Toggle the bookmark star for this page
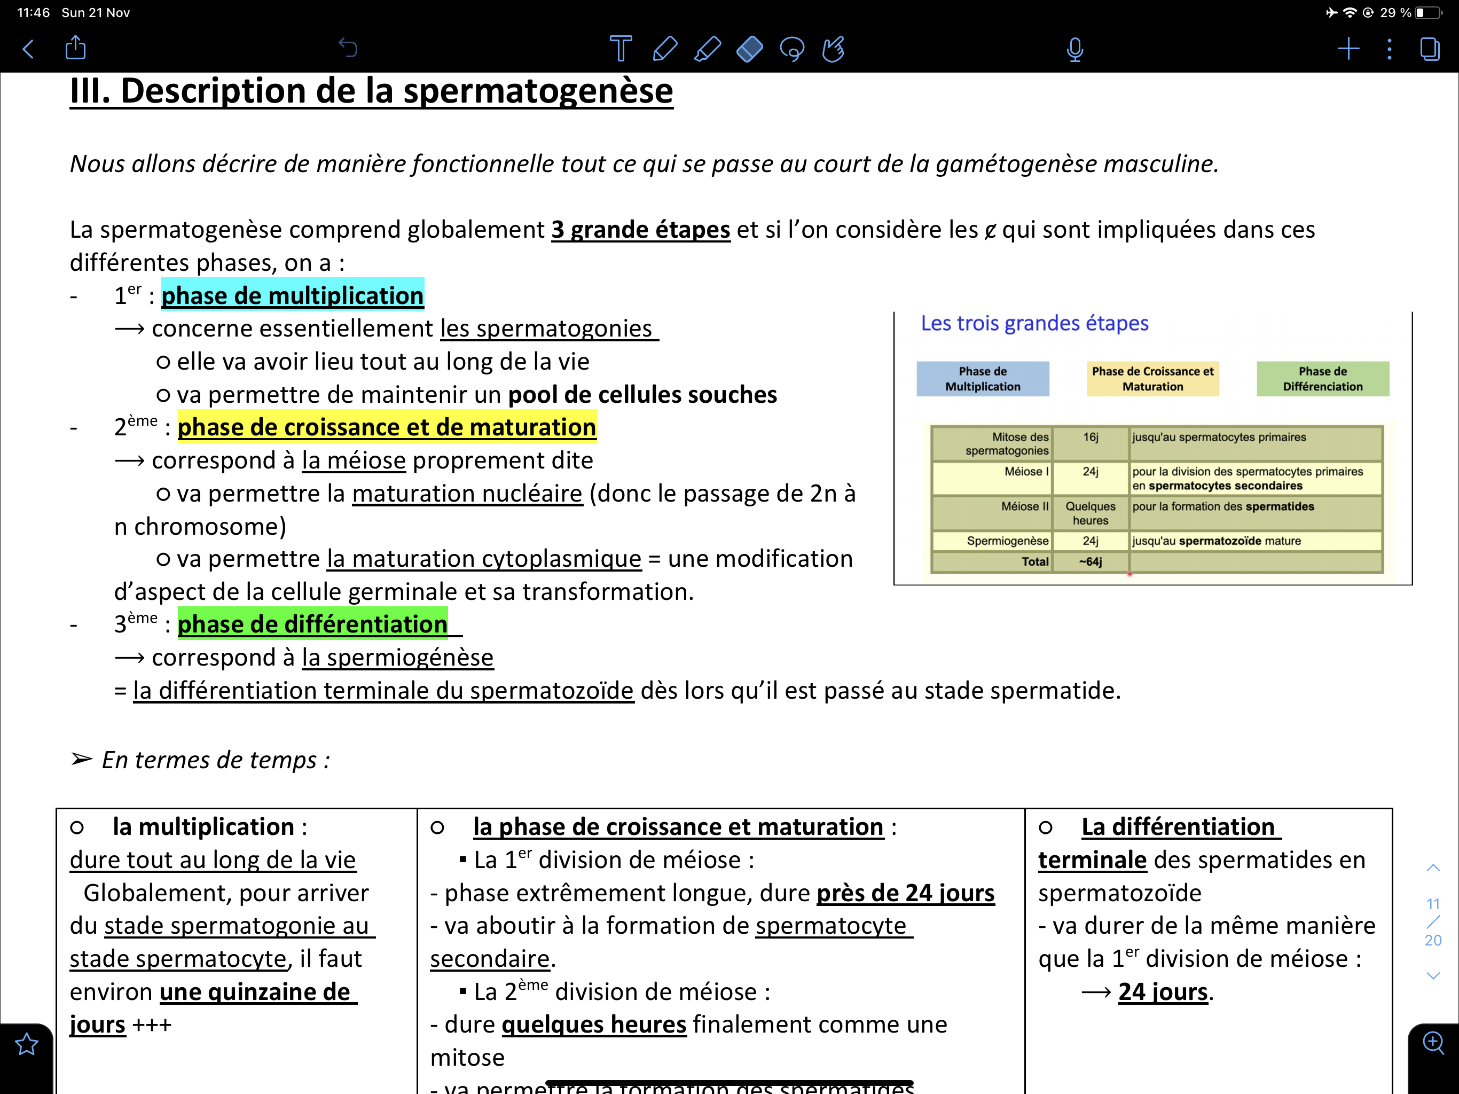 (x=26, y=1044)
